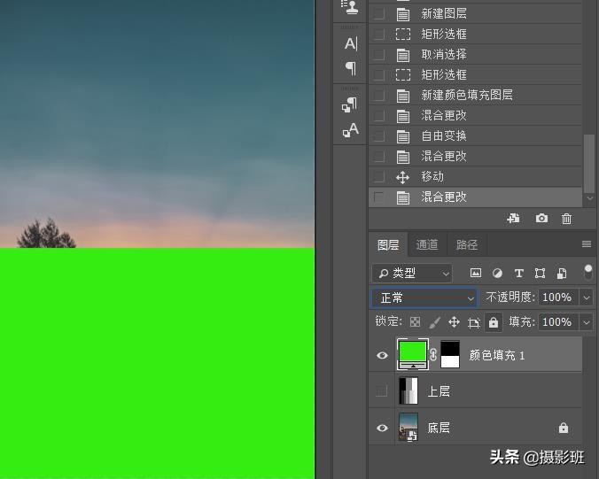The width and height of the screenshot is (599, 479).
Task: Lock transparent pixels icon
Action: pyautogui.click(x=415, y=322)
